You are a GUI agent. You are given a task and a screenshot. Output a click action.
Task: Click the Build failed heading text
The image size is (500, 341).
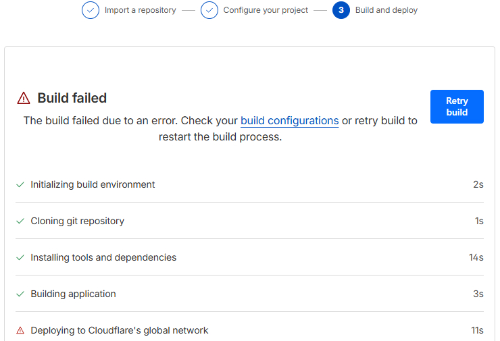(x=72, y=98)
